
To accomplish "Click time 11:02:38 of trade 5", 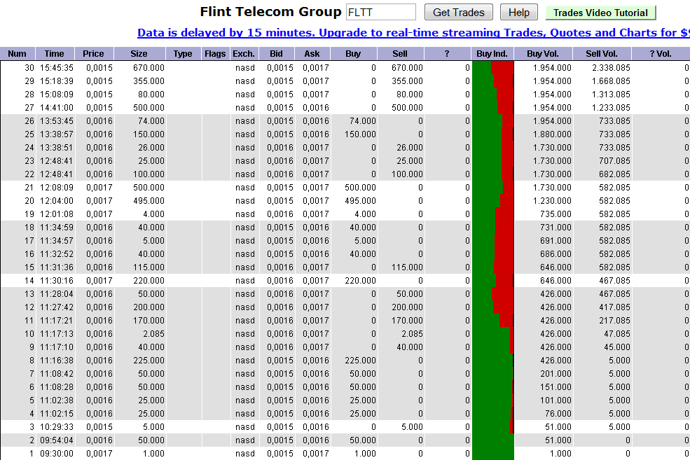I will coord(57,400).
